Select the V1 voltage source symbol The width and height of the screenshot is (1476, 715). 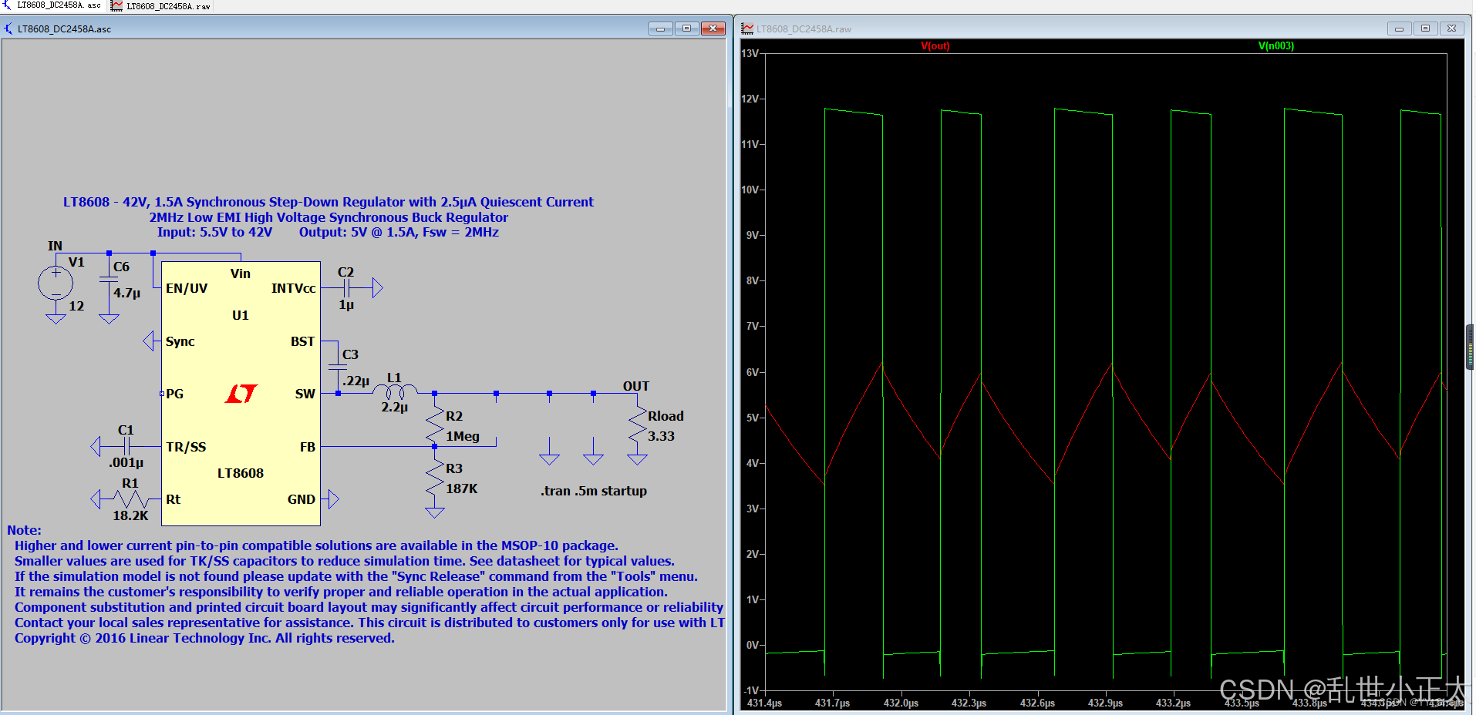(x=56, y=284)
